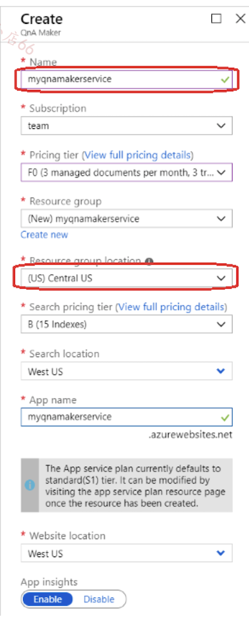Expand the Pricing tier F0 dropdown

tap(126, 172)
